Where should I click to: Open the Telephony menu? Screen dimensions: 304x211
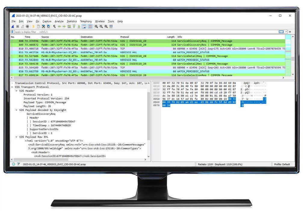coord(86,21)
